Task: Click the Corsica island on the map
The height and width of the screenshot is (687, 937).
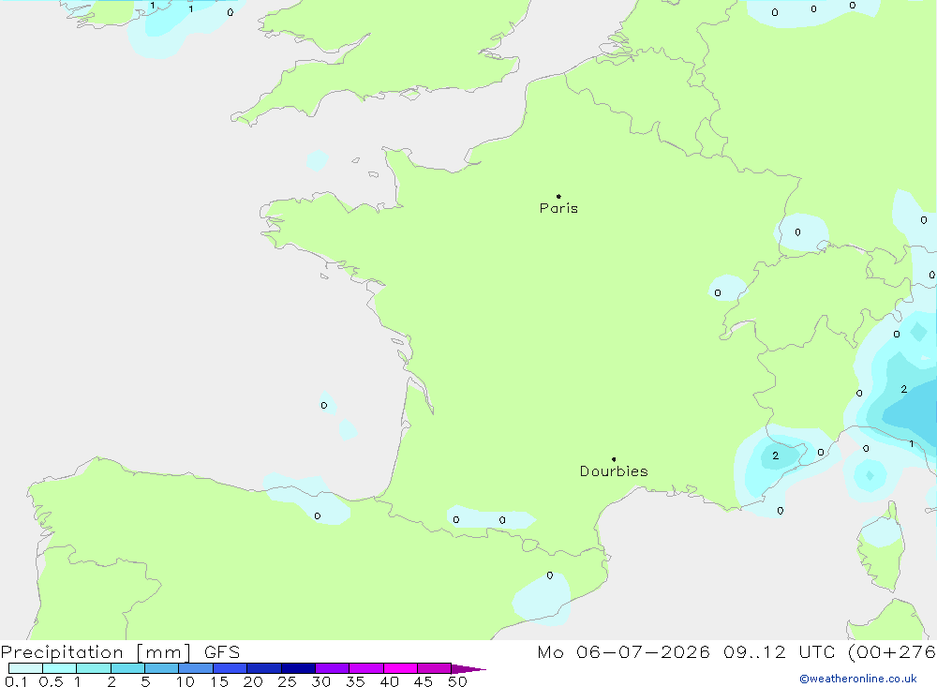Action: [x=882, y=547]
